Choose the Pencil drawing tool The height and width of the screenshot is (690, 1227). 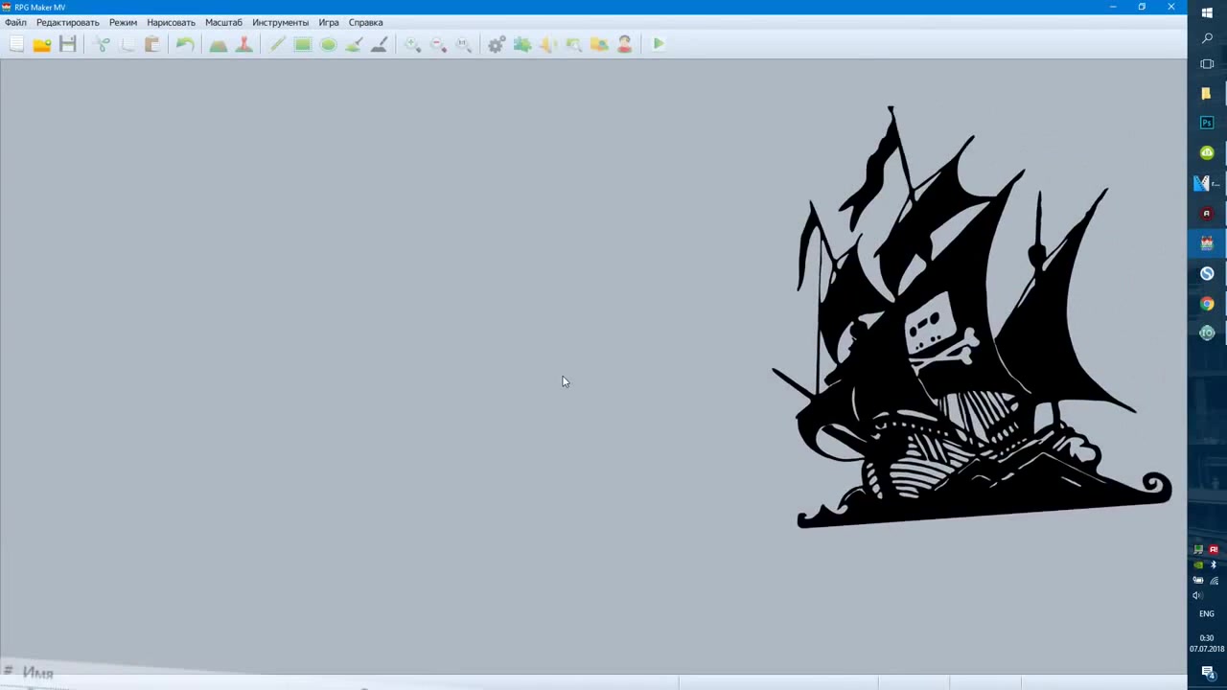point(277,44)
